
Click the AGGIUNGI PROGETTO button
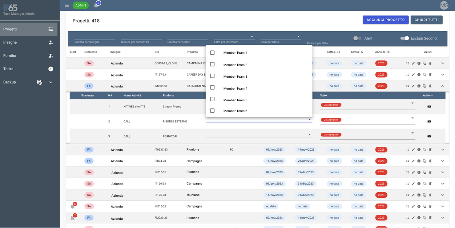pyautogui.click(x=385, y=20)
